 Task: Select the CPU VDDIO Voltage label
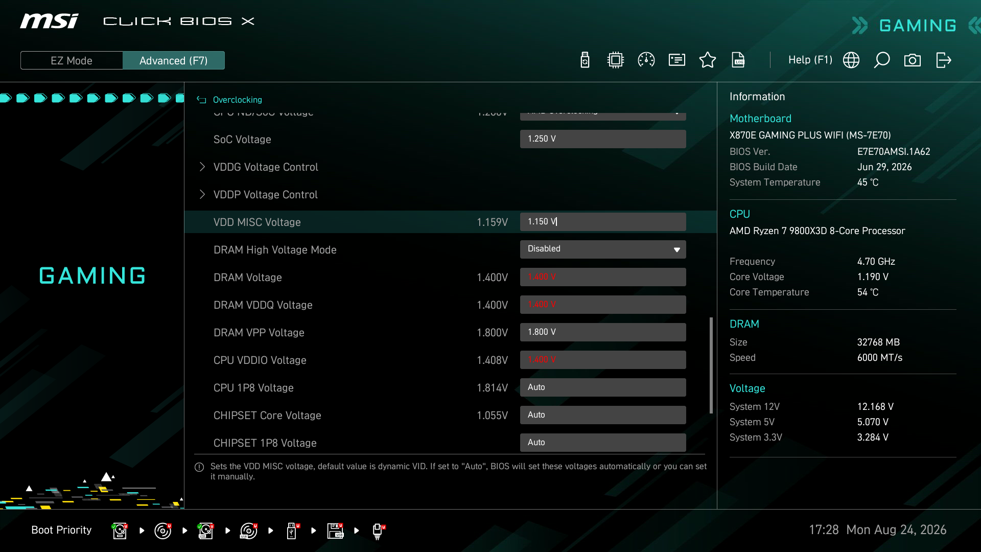coord(260,360)
